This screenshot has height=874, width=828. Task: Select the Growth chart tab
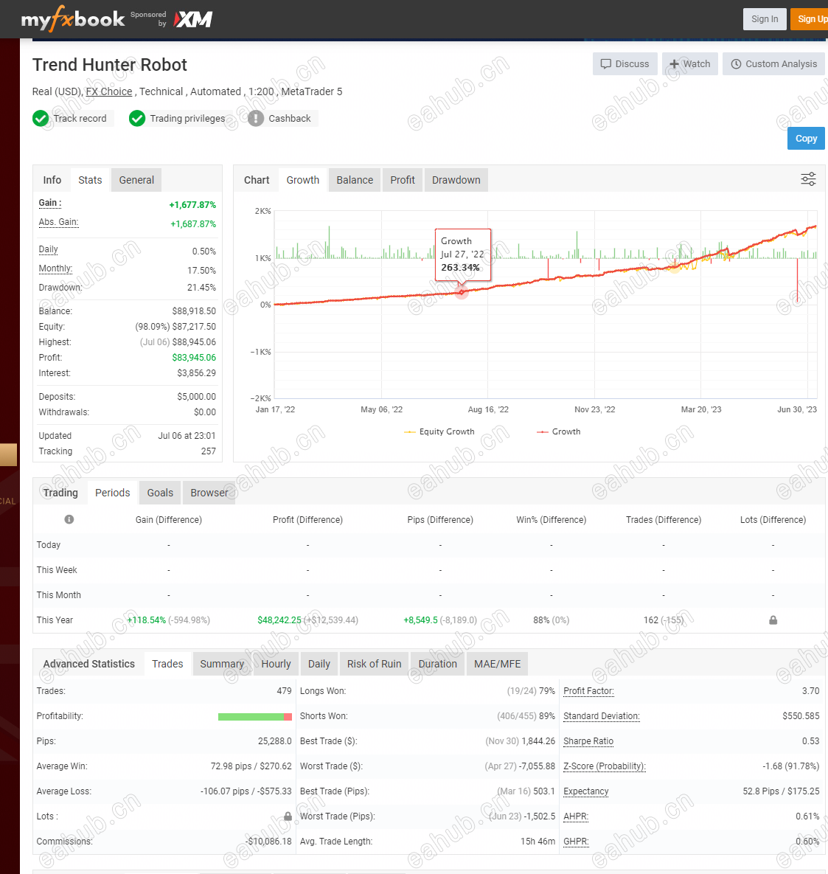click(302, 180)
